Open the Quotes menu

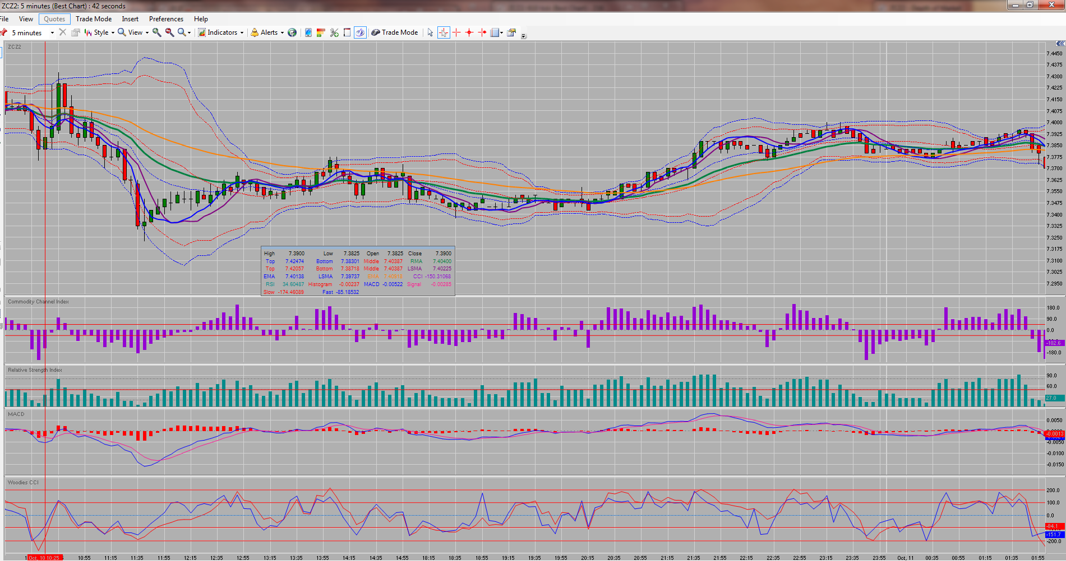pos(54,19)
